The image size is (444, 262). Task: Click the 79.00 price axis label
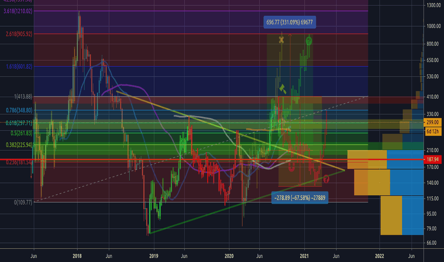(x=431, y=229)
